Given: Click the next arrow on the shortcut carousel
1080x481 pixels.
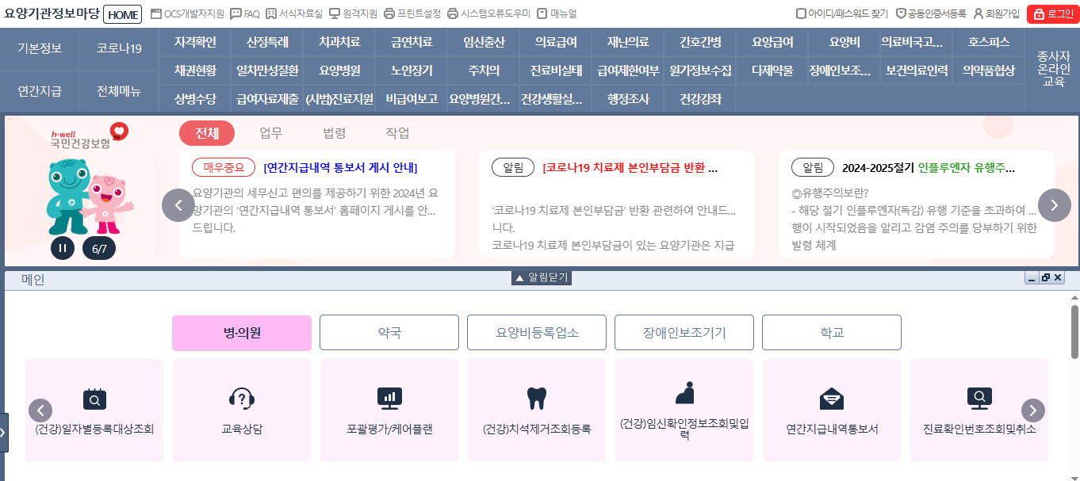Looking at the screenshot, I should 1033,410.
